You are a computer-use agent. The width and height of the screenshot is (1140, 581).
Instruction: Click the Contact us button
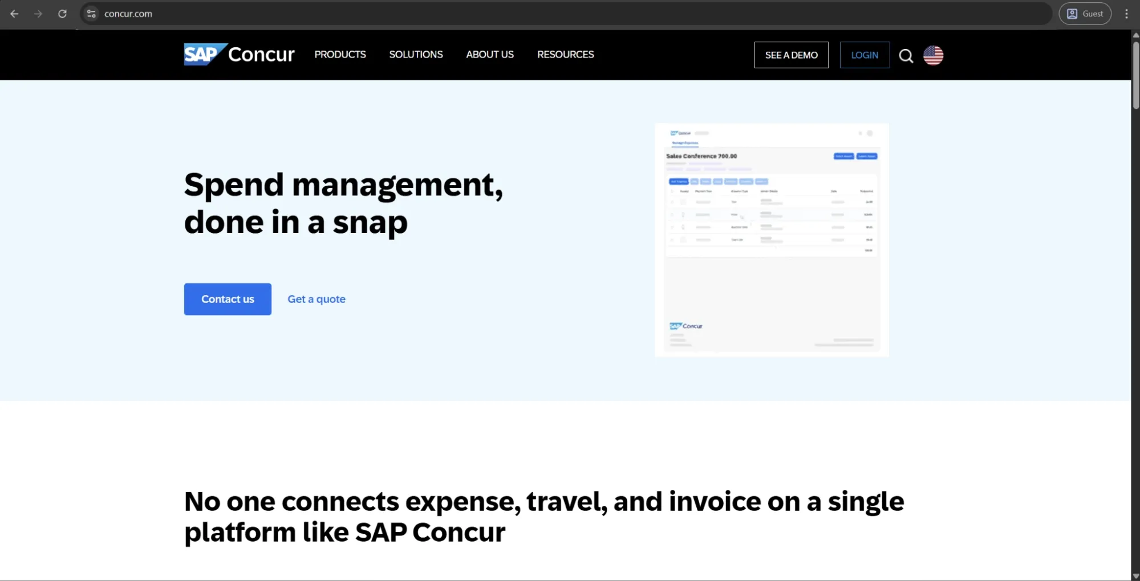[x=227, y=299]
